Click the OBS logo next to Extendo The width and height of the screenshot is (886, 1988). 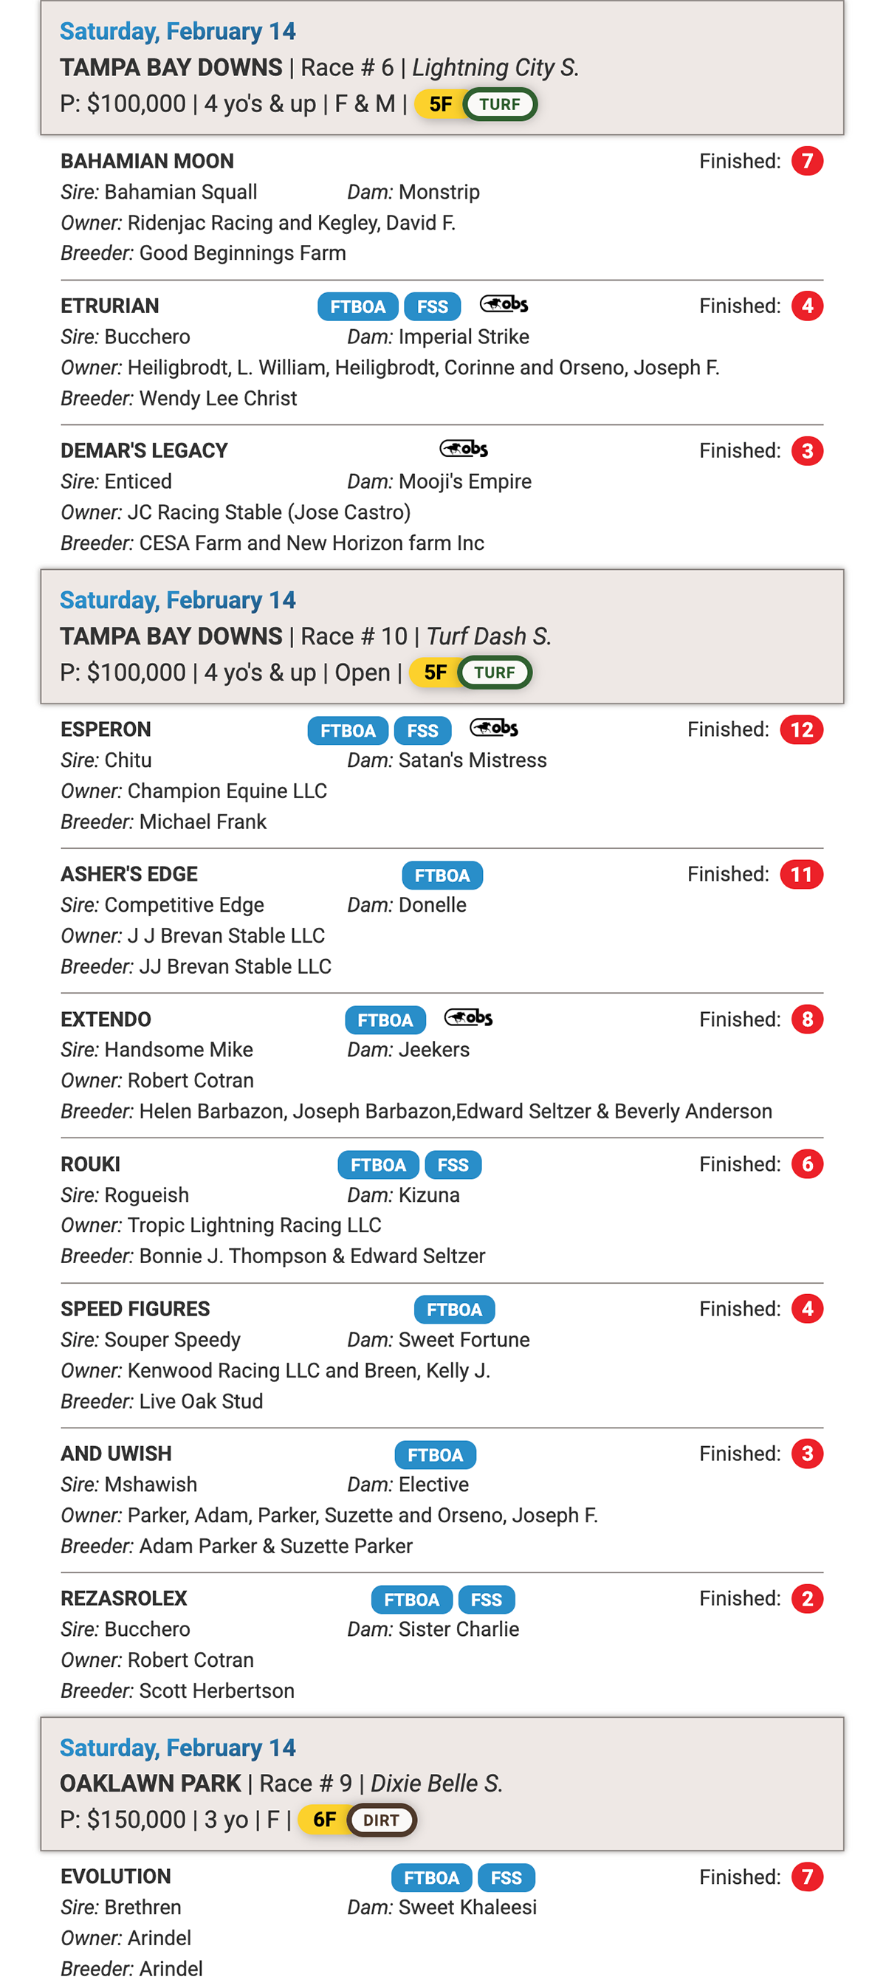(468, 1018)
